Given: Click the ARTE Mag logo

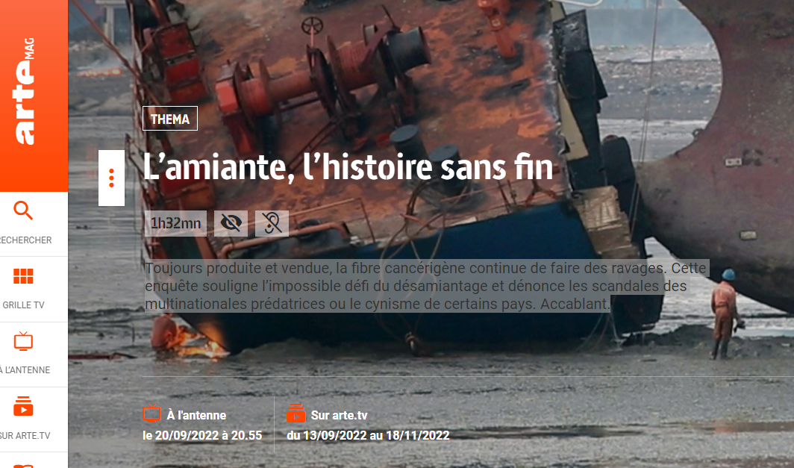Looking at the screenshot, I should (x=25, y=91).
